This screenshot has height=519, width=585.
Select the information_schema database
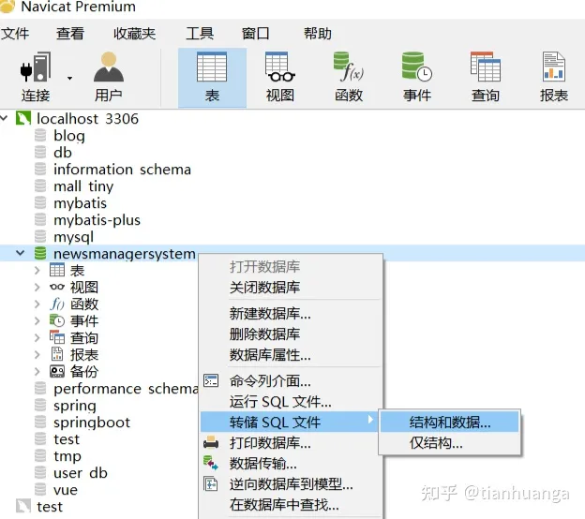tap(122, 170)
